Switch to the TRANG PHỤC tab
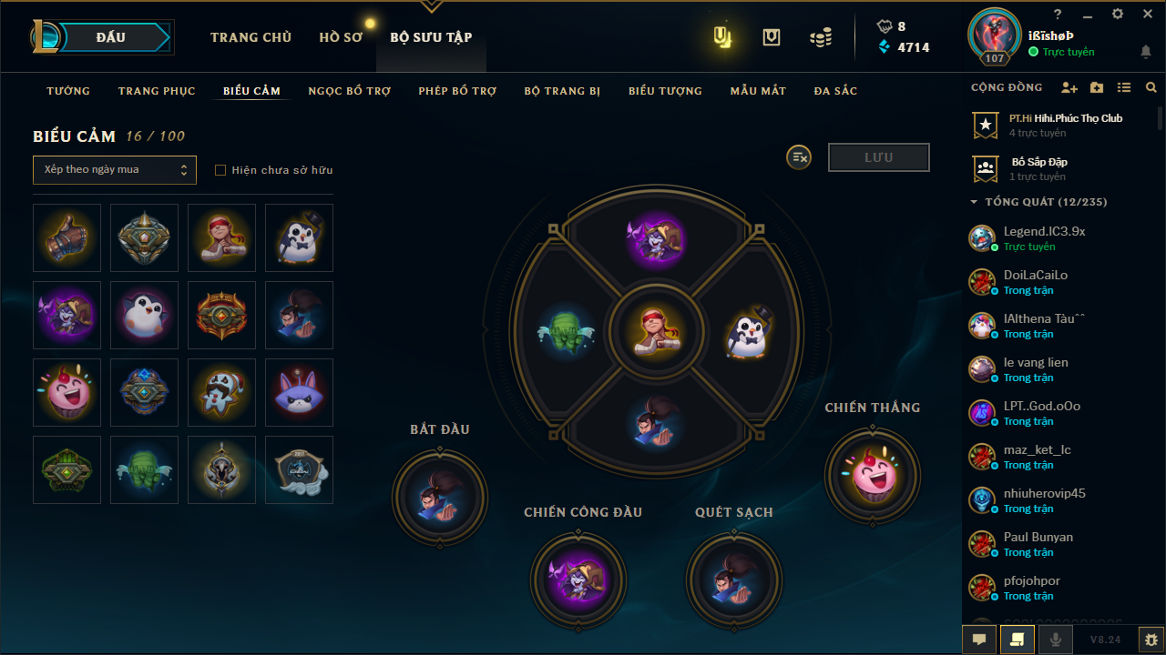This screenshot has height=655, width=1166. coord(157,91)
